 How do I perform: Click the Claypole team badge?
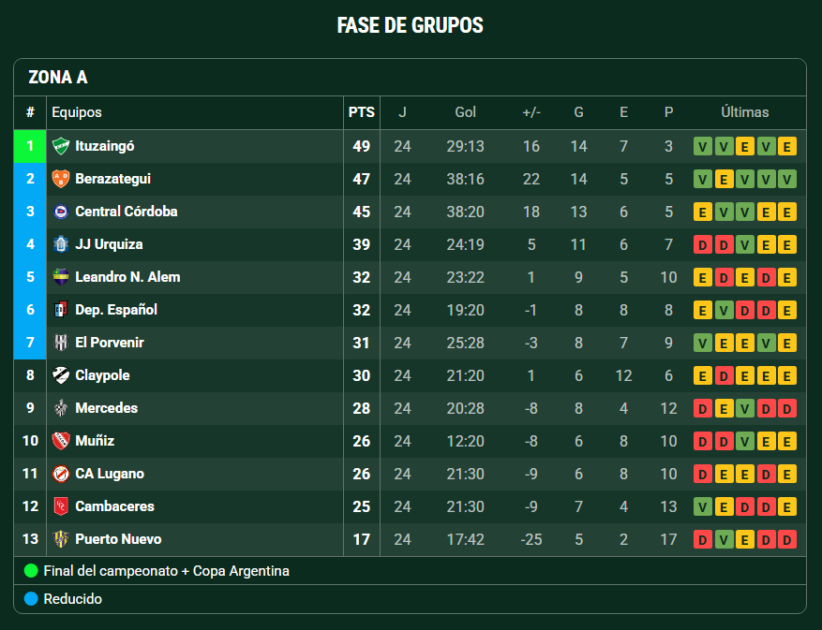pyautogui.click(x=61, y=375)
